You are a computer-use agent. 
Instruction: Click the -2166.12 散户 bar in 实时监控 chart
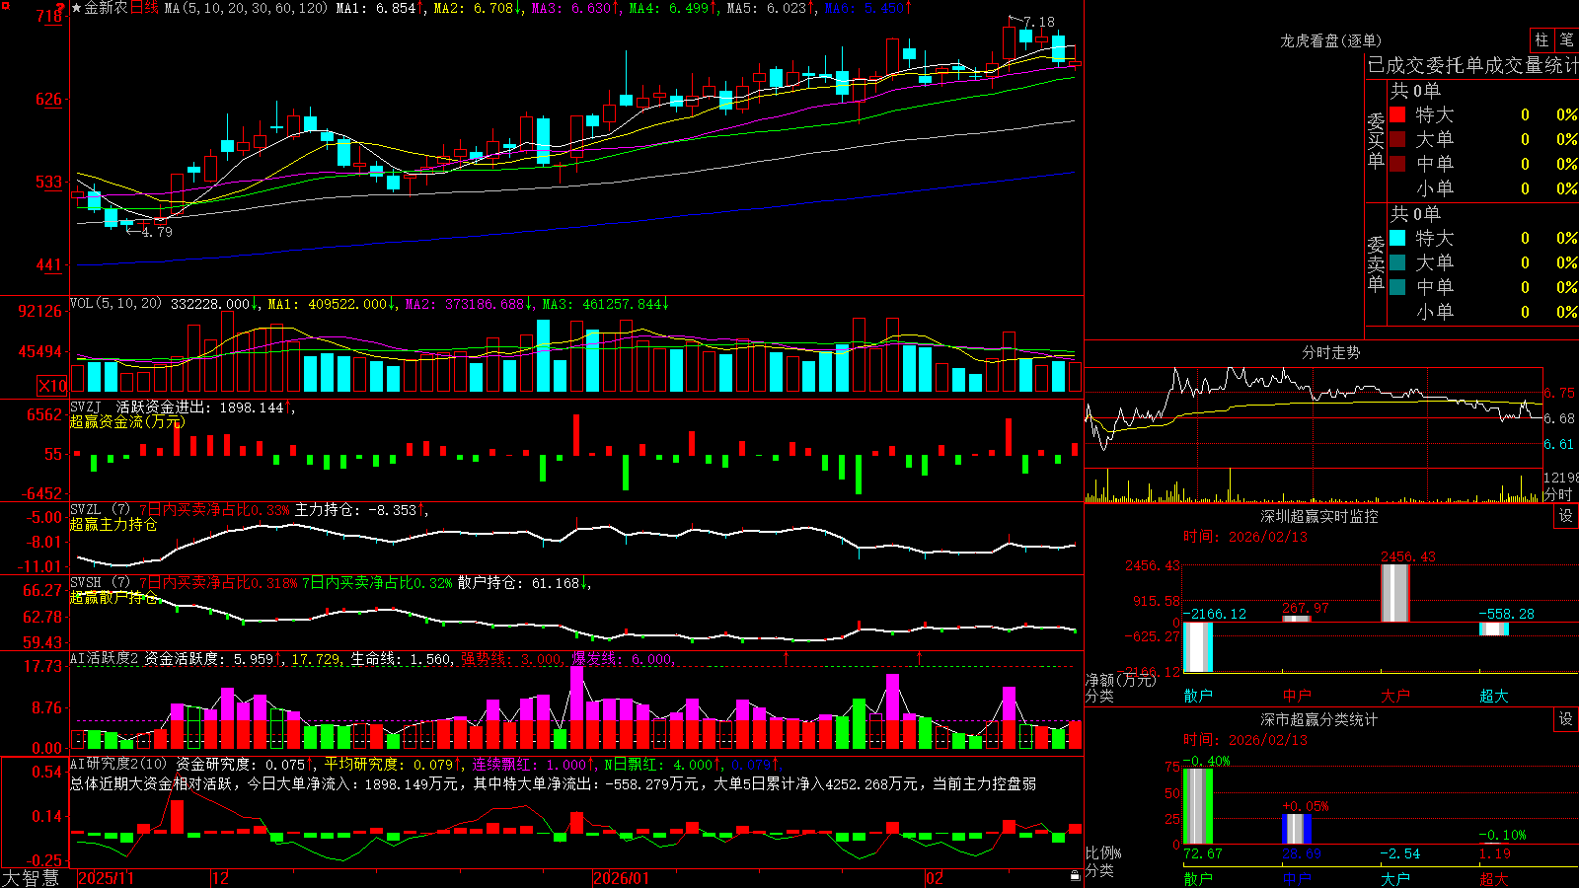1198,647
